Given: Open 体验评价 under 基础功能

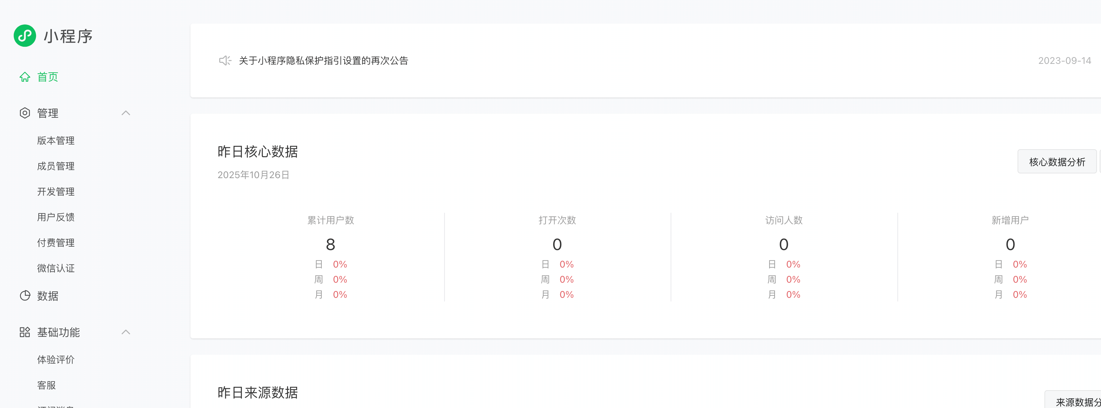Looking at the screenshot, I should [56, 360].
